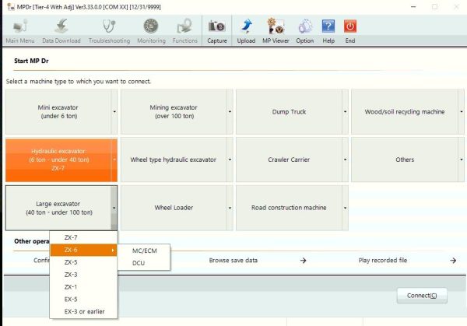Open Play recorded file link
Viewport: 467px width, 326px height.
coord(383,261)
